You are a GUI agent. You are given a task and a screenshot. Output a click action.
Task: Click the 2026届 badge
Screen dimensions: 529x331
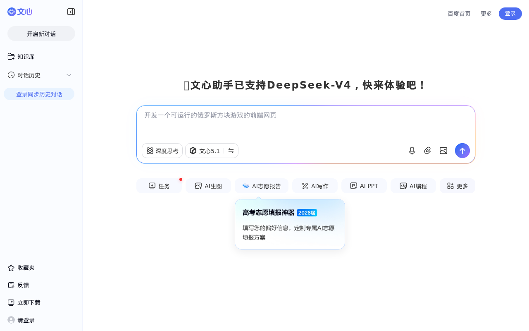pos(307,213)
